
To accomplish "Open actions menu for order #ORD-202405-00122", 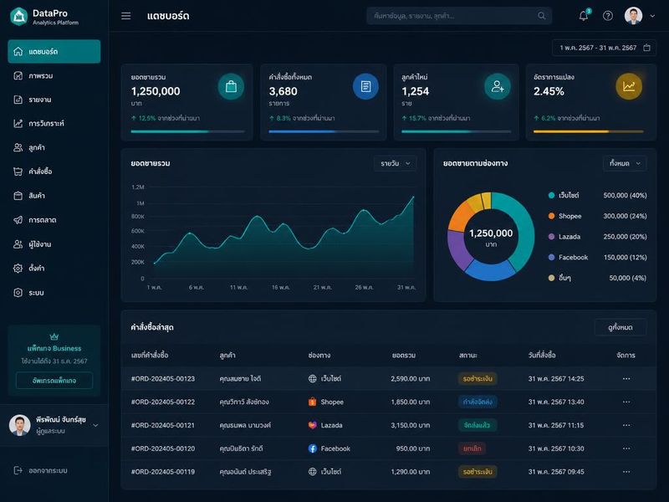I will [626, 402].
